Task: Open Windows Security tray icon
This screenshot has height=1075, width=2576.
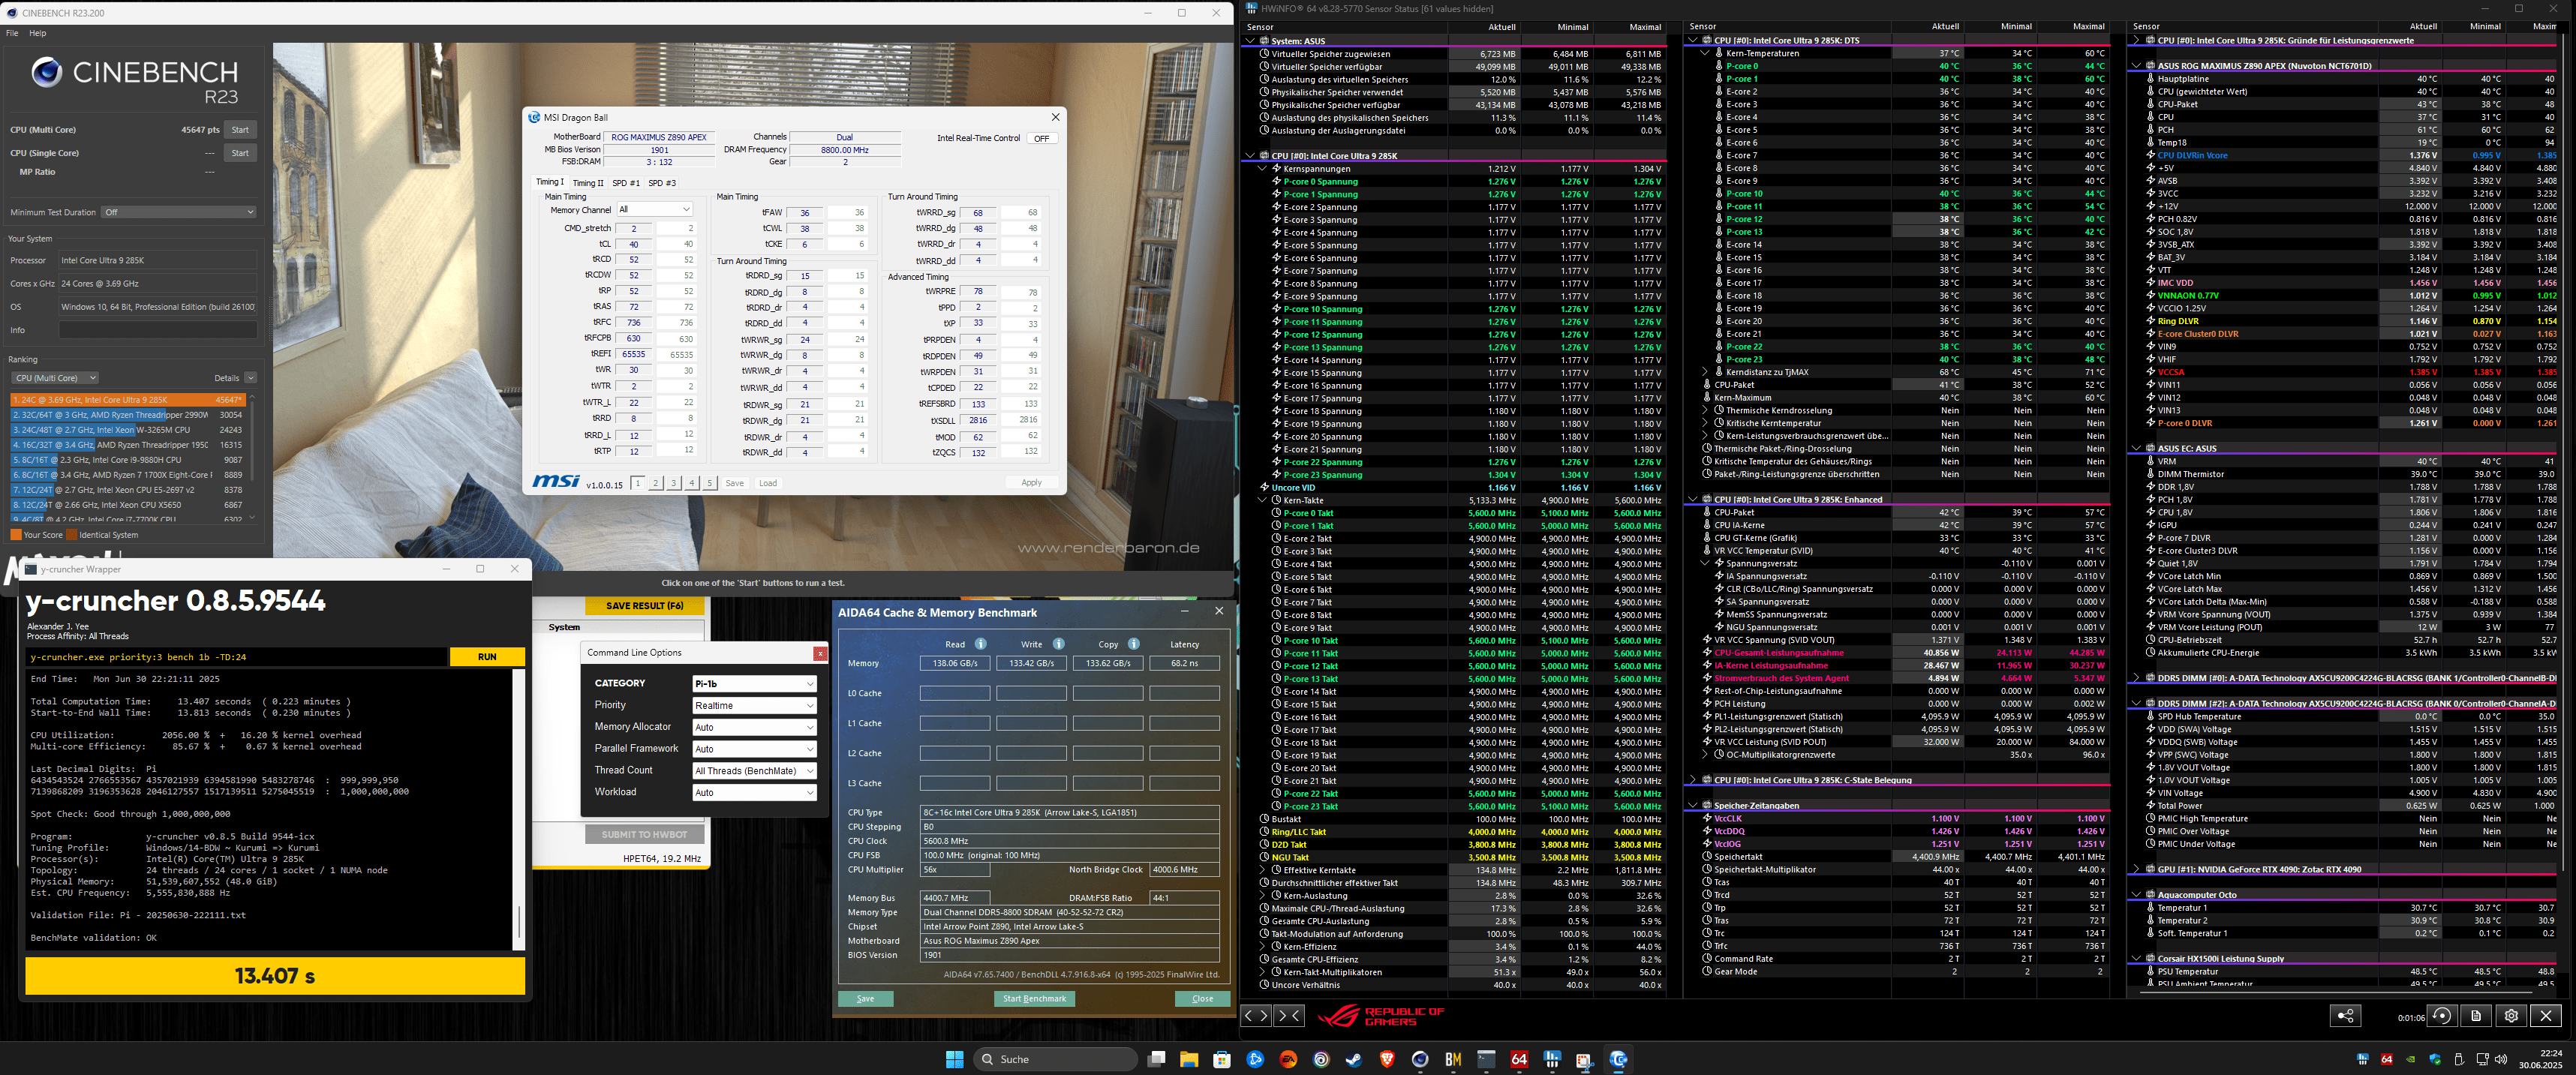Action: [x=2435, y=1059]
